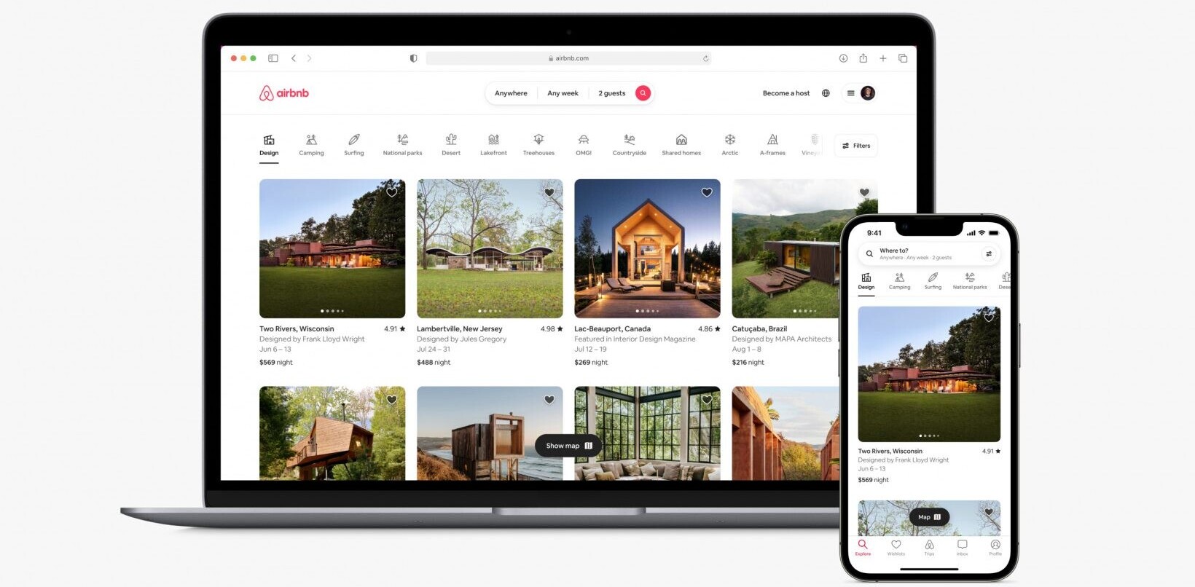Tap the Trips icon on phone
The width and height of the screenshot is (1195, 587).
tap(929, 548)
